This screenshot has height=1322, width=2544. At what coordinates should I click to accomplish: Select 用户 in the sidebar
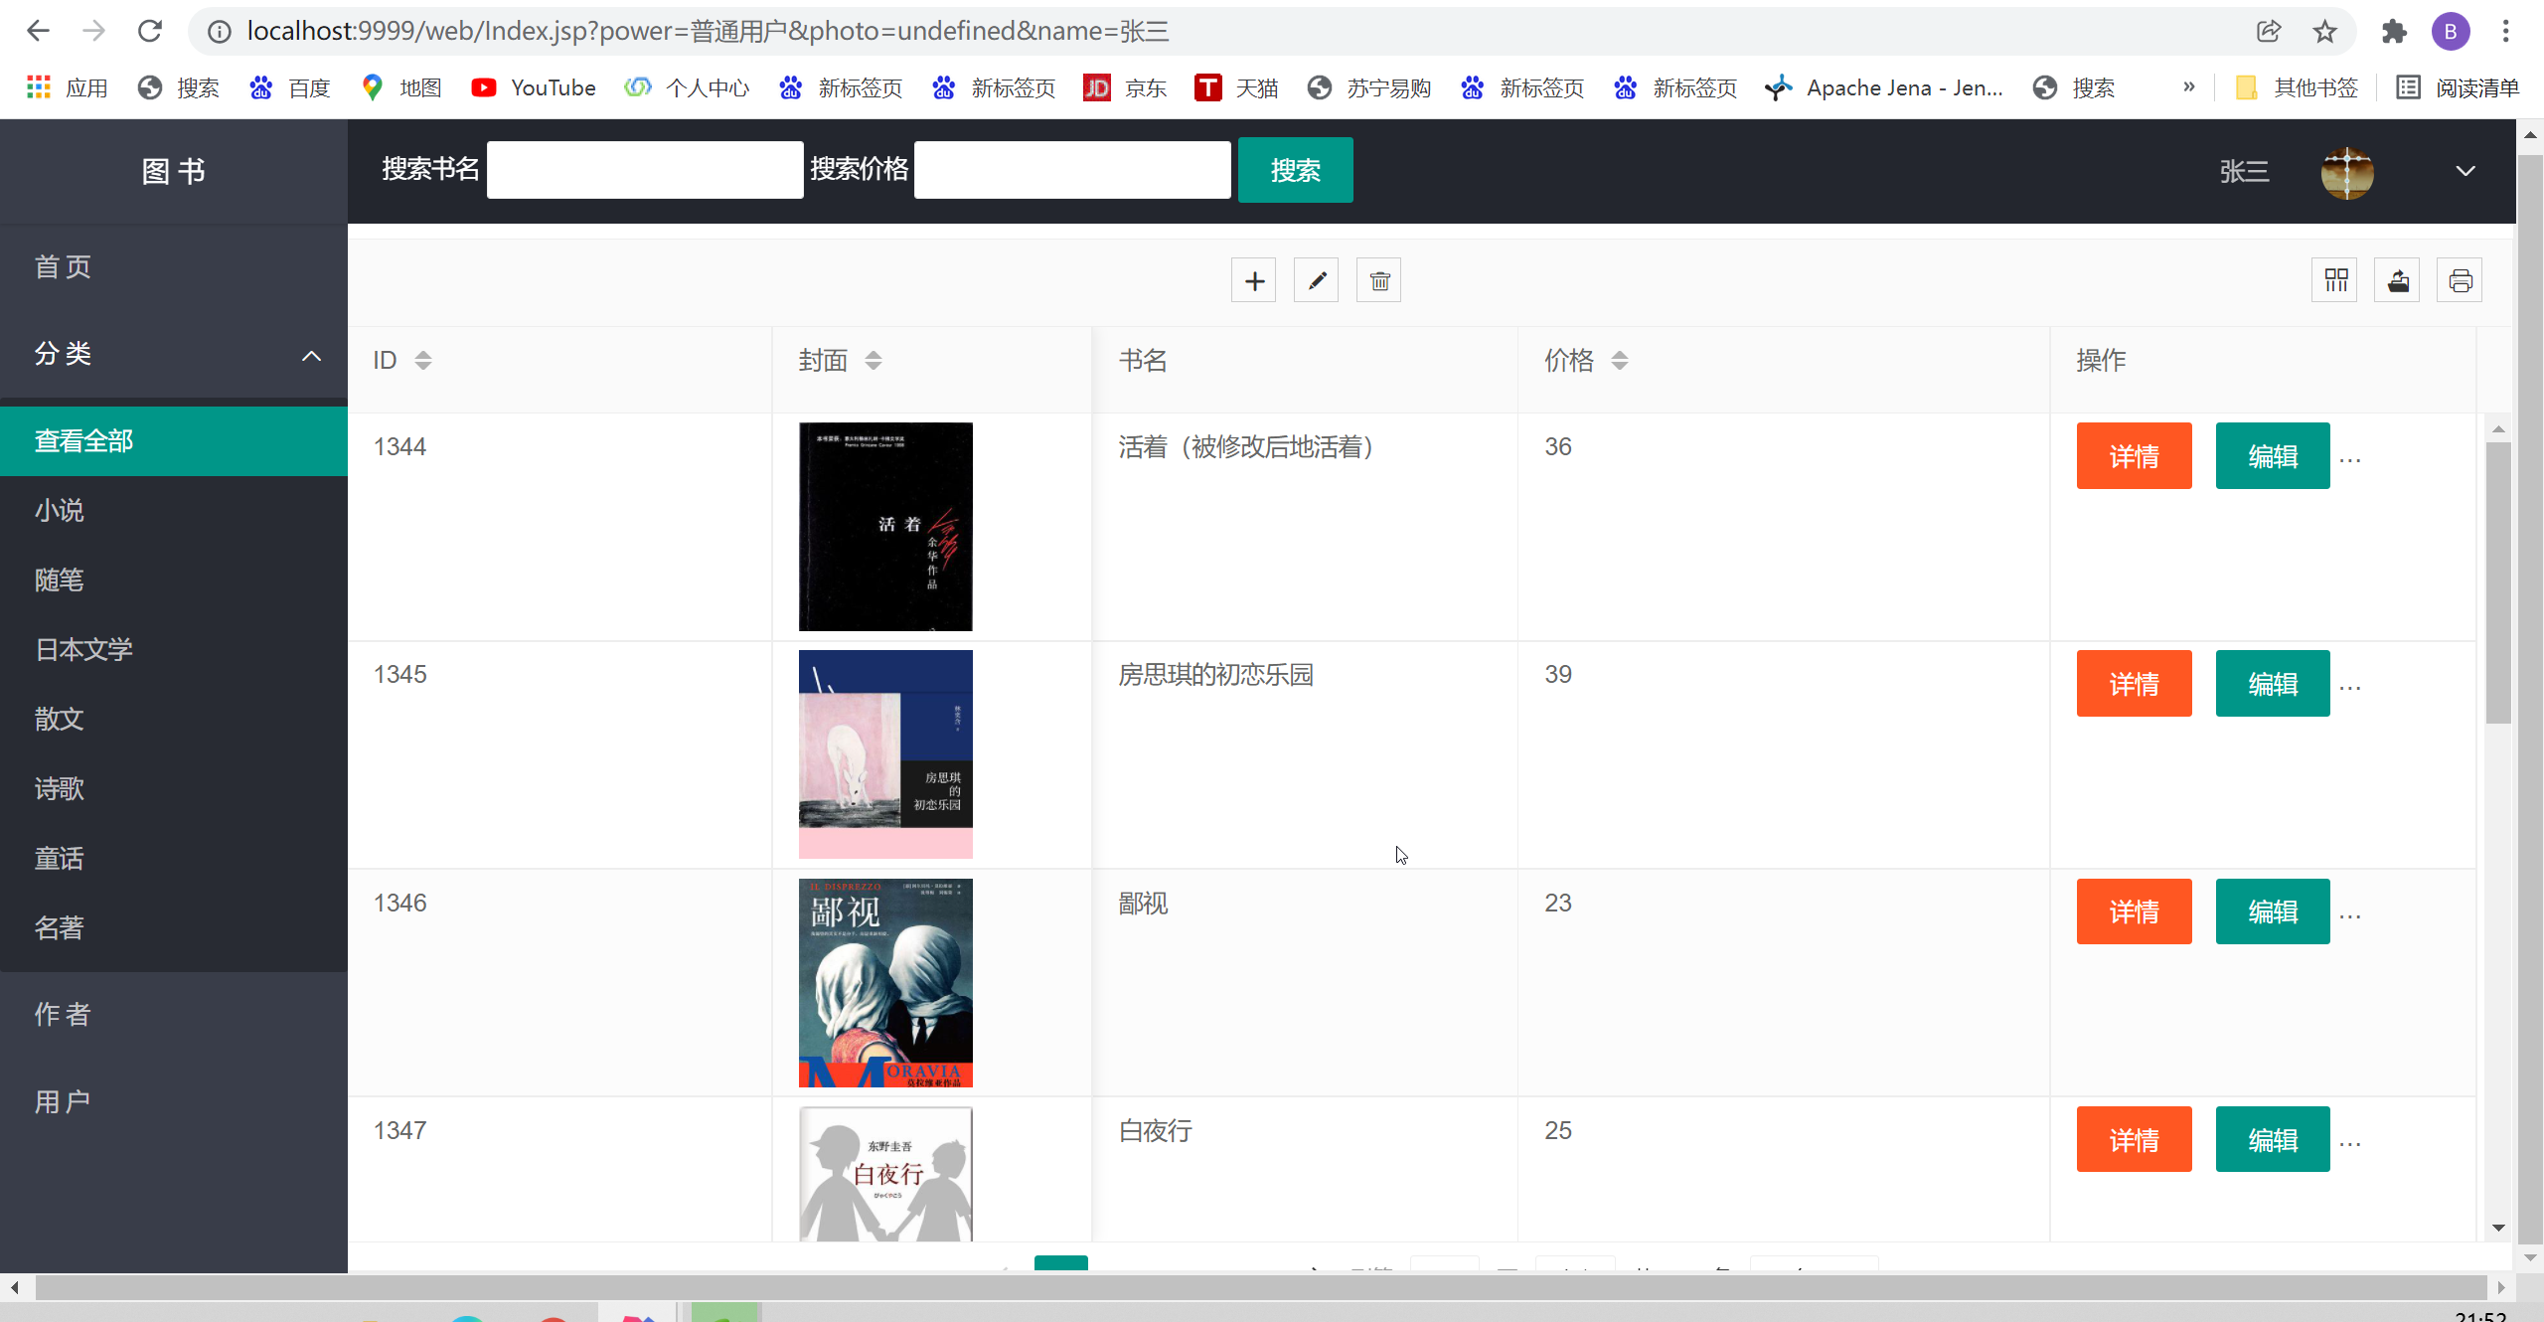62,1100
